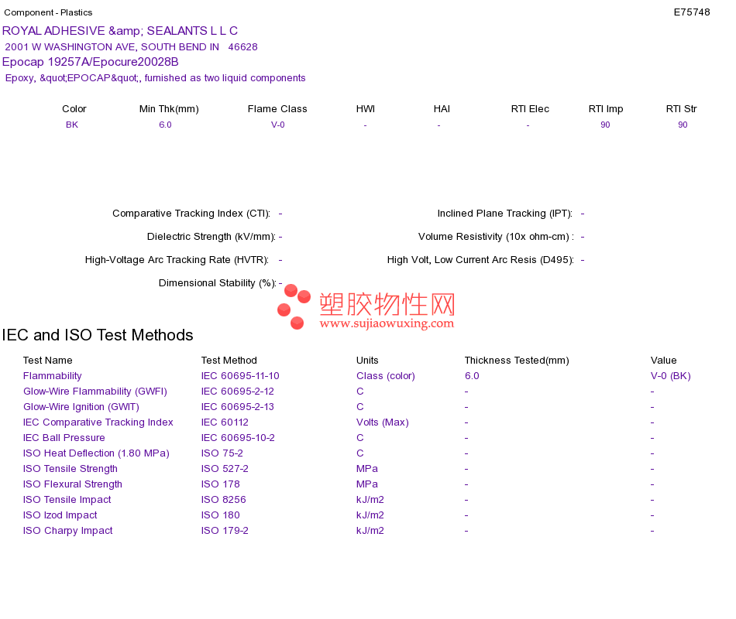Click ISO Tensile Strength test name
Image resolution: width=736 pixels, height=619 pixels.
pyautogui.click(x=71, y=468)
